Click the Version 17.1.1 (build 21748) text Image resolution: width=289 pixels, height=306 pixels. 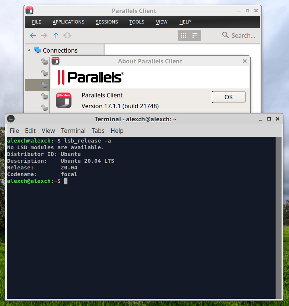pyautogui.click(x=120, y=106)
